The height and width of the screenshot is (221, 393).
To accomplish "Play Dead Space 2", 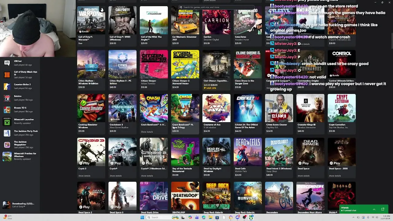I will (x=84, y=207).
